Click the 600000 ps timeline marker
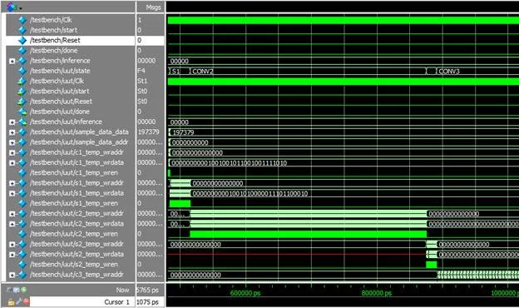The width and height of the screenshot is (519, 308). [245, 293]
